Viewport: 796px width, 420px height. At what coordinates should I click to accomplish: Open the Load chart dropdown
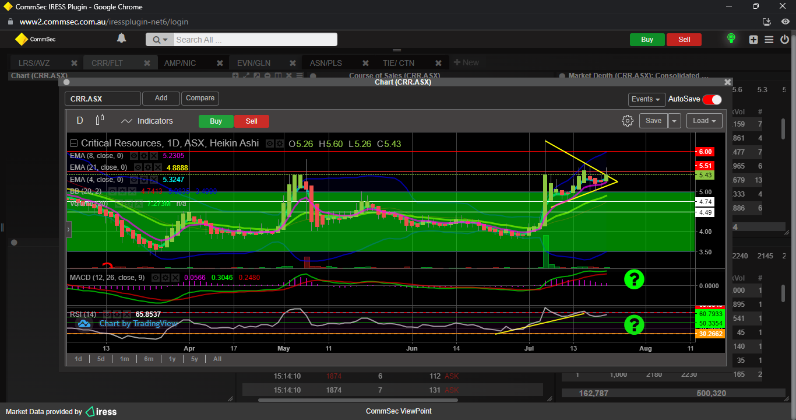(704, 121)
